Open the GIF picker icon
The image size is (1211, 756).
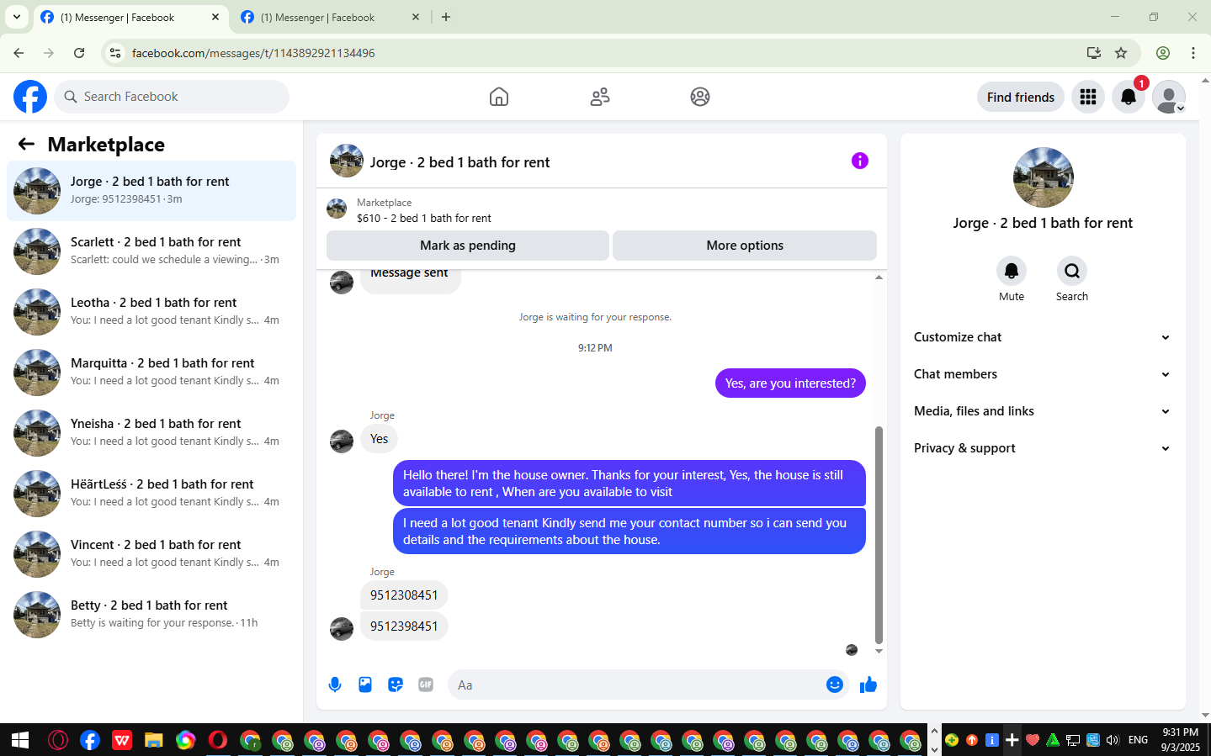[426, 685]
